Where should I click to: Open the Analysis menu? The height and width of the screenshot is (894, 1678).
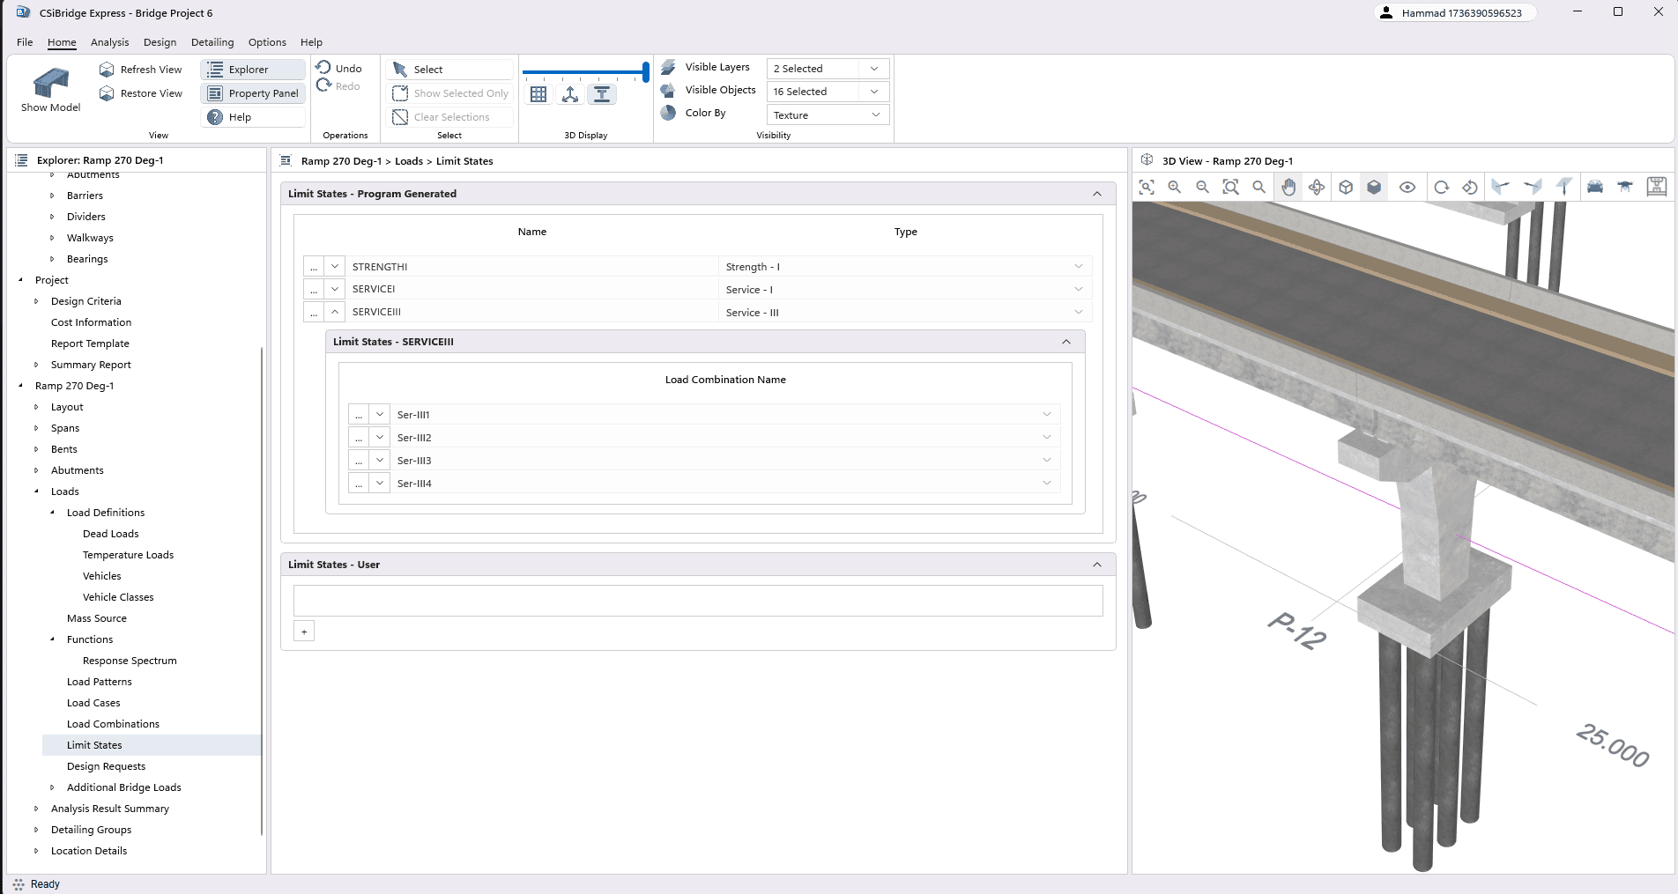point(109,42)
